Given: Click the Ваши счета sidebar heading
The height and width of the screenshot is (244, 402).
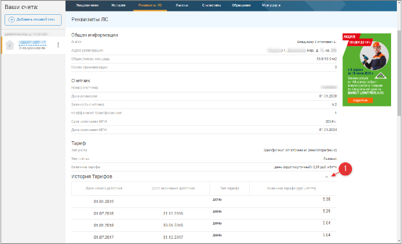Looking at the screenshot, I should tap(21, 7).
